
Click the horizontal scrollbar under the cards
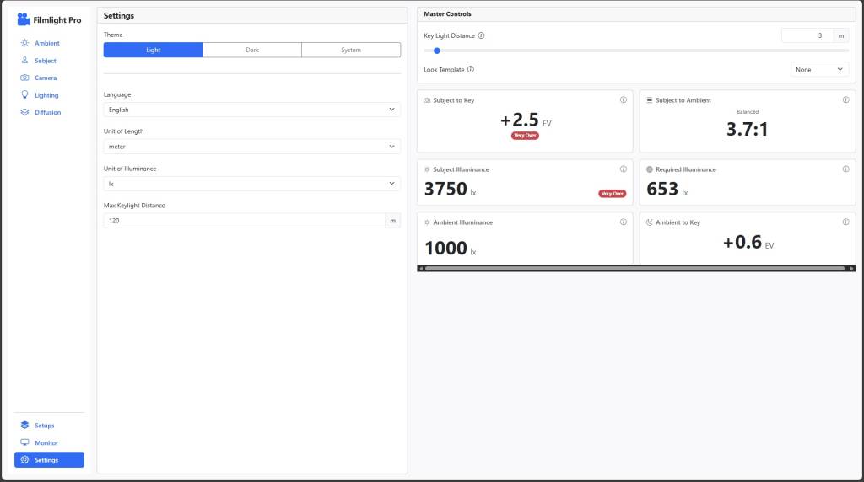(x=634, y=269)
